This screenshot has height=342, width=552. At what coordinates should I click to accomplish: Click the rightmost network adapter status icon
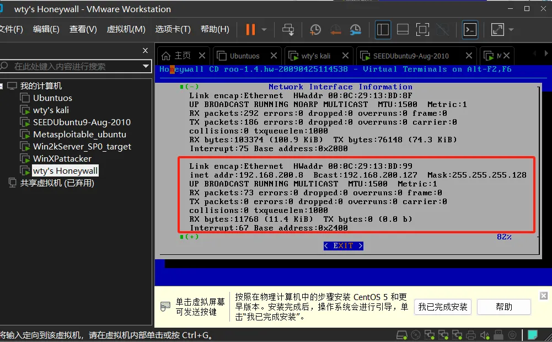[457, 335]
